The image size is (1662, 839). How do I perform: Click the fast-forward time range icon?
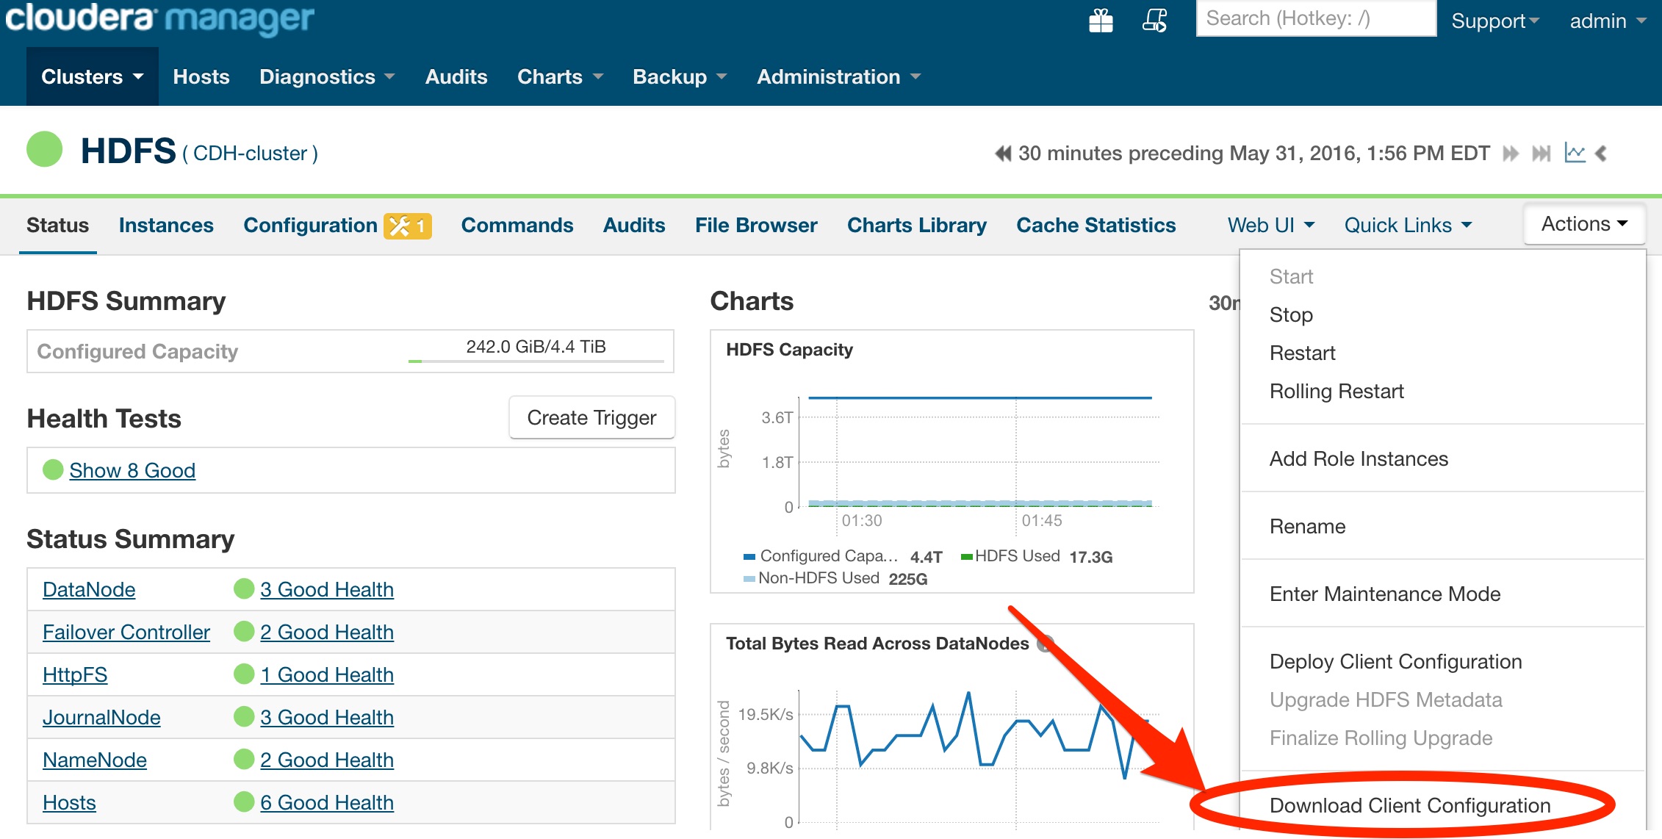pos(1511,154)
